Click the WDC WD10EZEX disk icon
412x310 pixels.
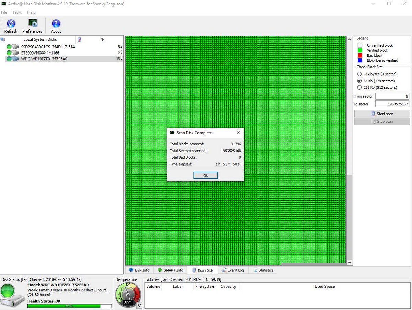(x=15, y=59)
